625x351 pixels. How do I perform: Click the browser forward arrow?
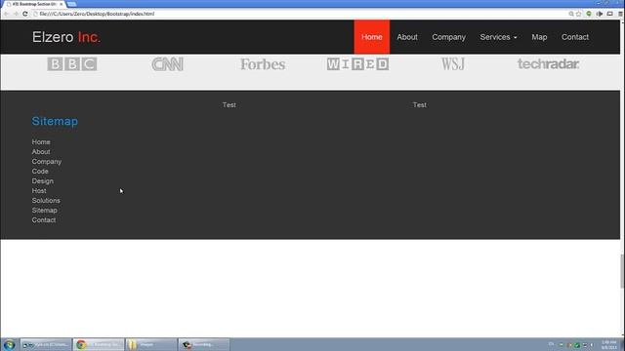16,14
